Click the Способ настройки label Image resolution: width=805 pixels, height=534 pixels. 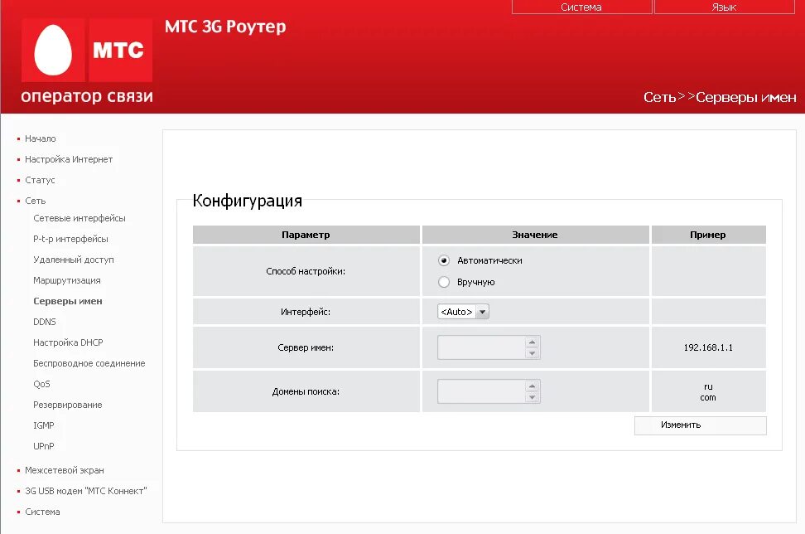306,271
